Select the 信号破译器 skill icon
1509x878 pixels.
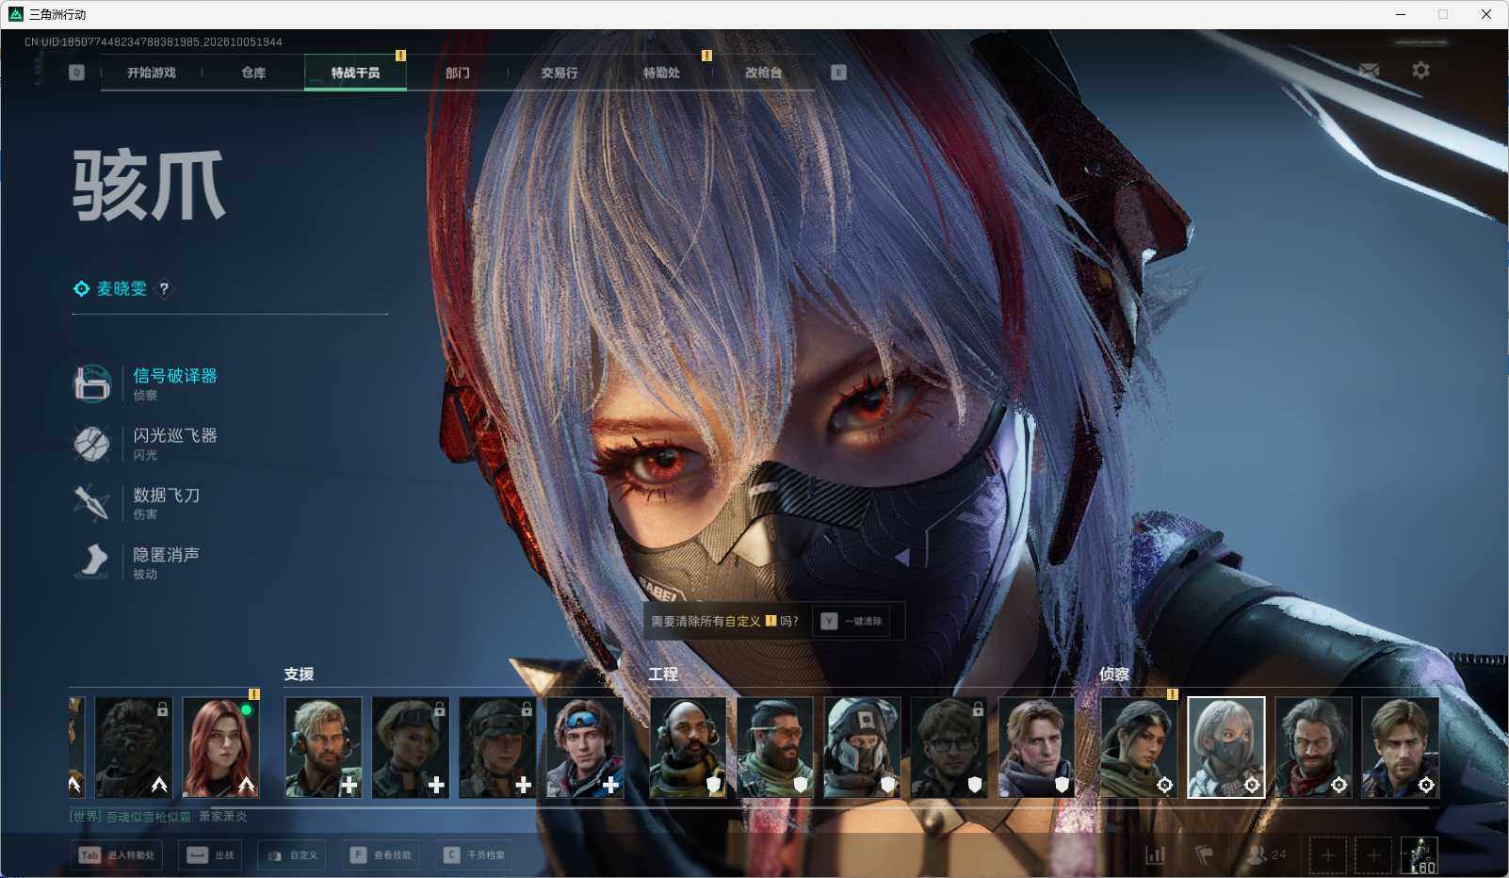[92, 383]
